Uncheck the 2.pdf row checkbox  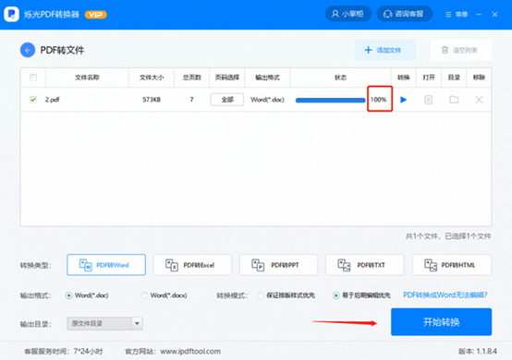[x=33, y=99]
